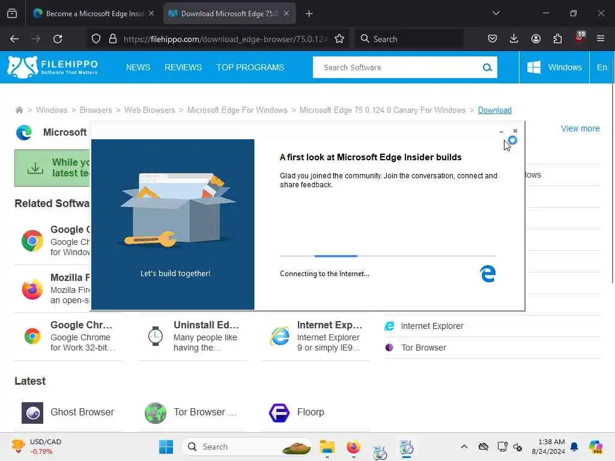Open Firefox from the taskbar
Screen dimensions: 615x461
tap(353, 447)
